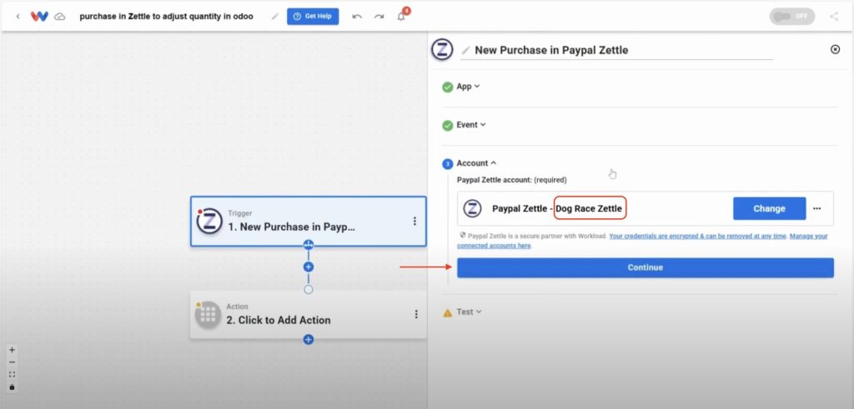Viewport: 854px width, 409px height.
Task: Click the Paypal Zettle account logo
Action: (x=472, y=208)
